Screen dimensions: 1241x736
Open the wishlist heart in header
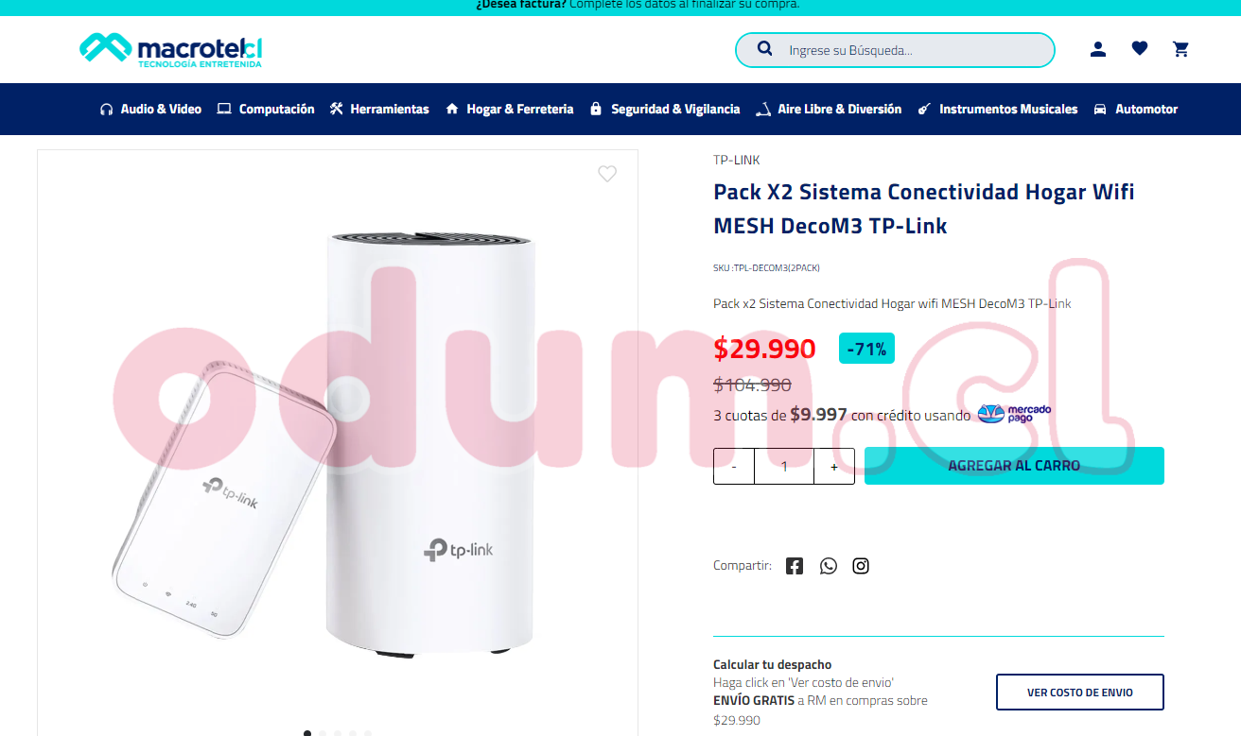pos(1140,48)
